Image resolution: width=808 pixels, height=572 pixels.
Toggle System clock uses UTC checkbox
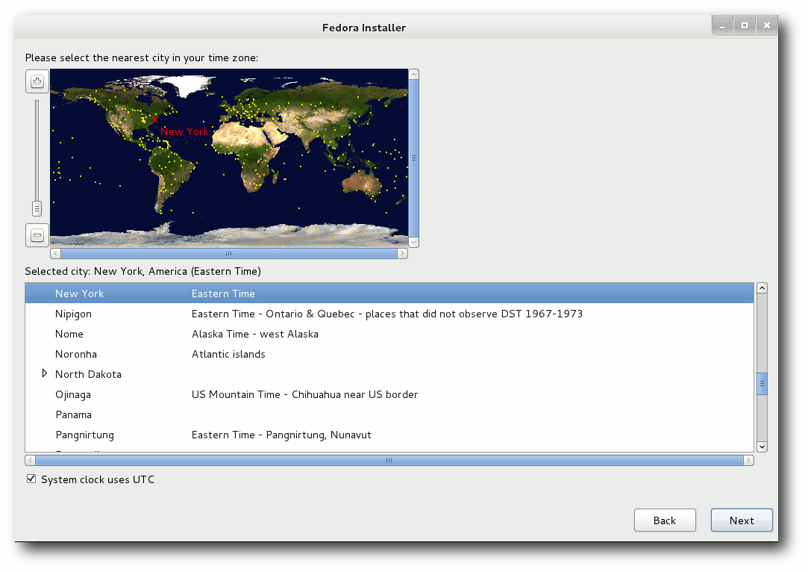click(31, 479)
